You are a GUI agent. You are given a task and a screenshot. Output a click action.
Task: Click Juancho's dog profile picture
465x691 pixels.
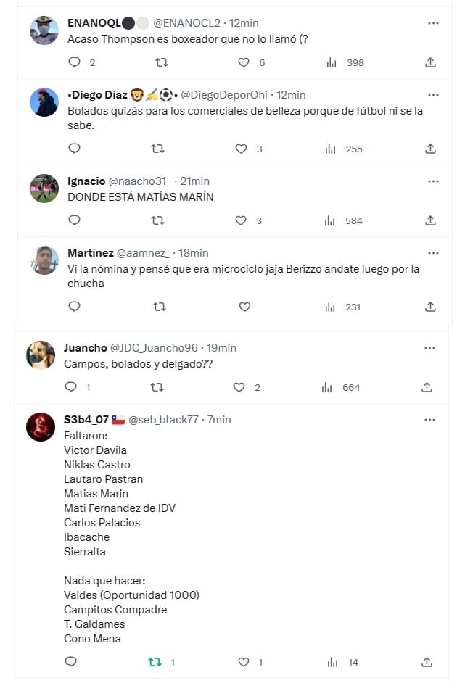(41, 355)
